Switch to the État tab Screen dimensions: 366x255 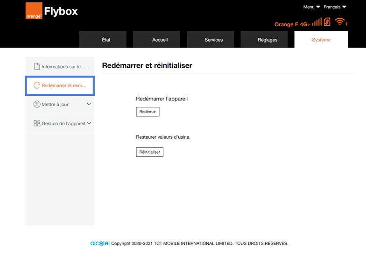[x=103, y=39]
